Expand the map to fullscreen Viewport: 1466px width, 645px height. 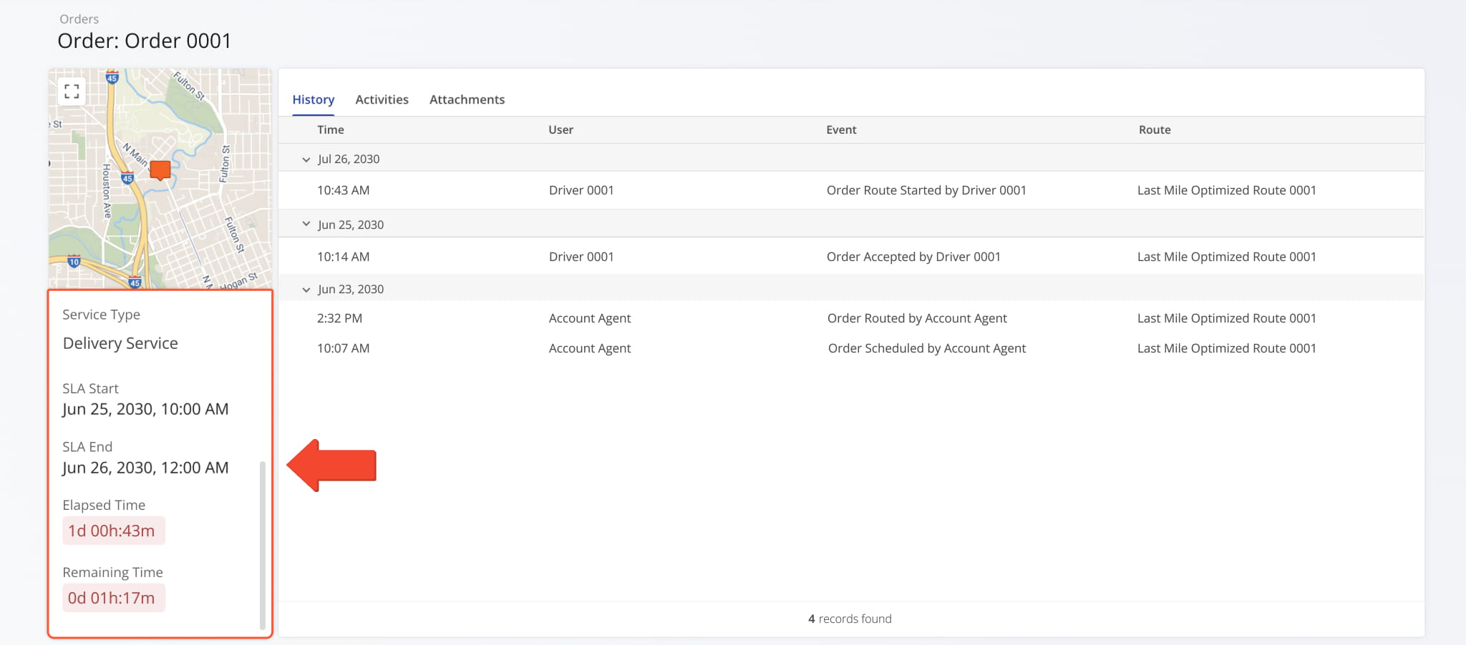[x=71, y=92]
